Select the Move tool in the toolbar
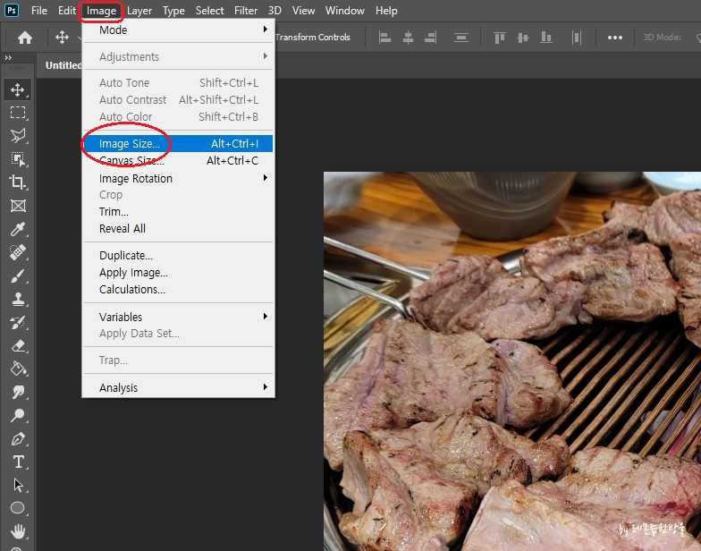This screenshot has width=701, height=551. pos(18,89)
